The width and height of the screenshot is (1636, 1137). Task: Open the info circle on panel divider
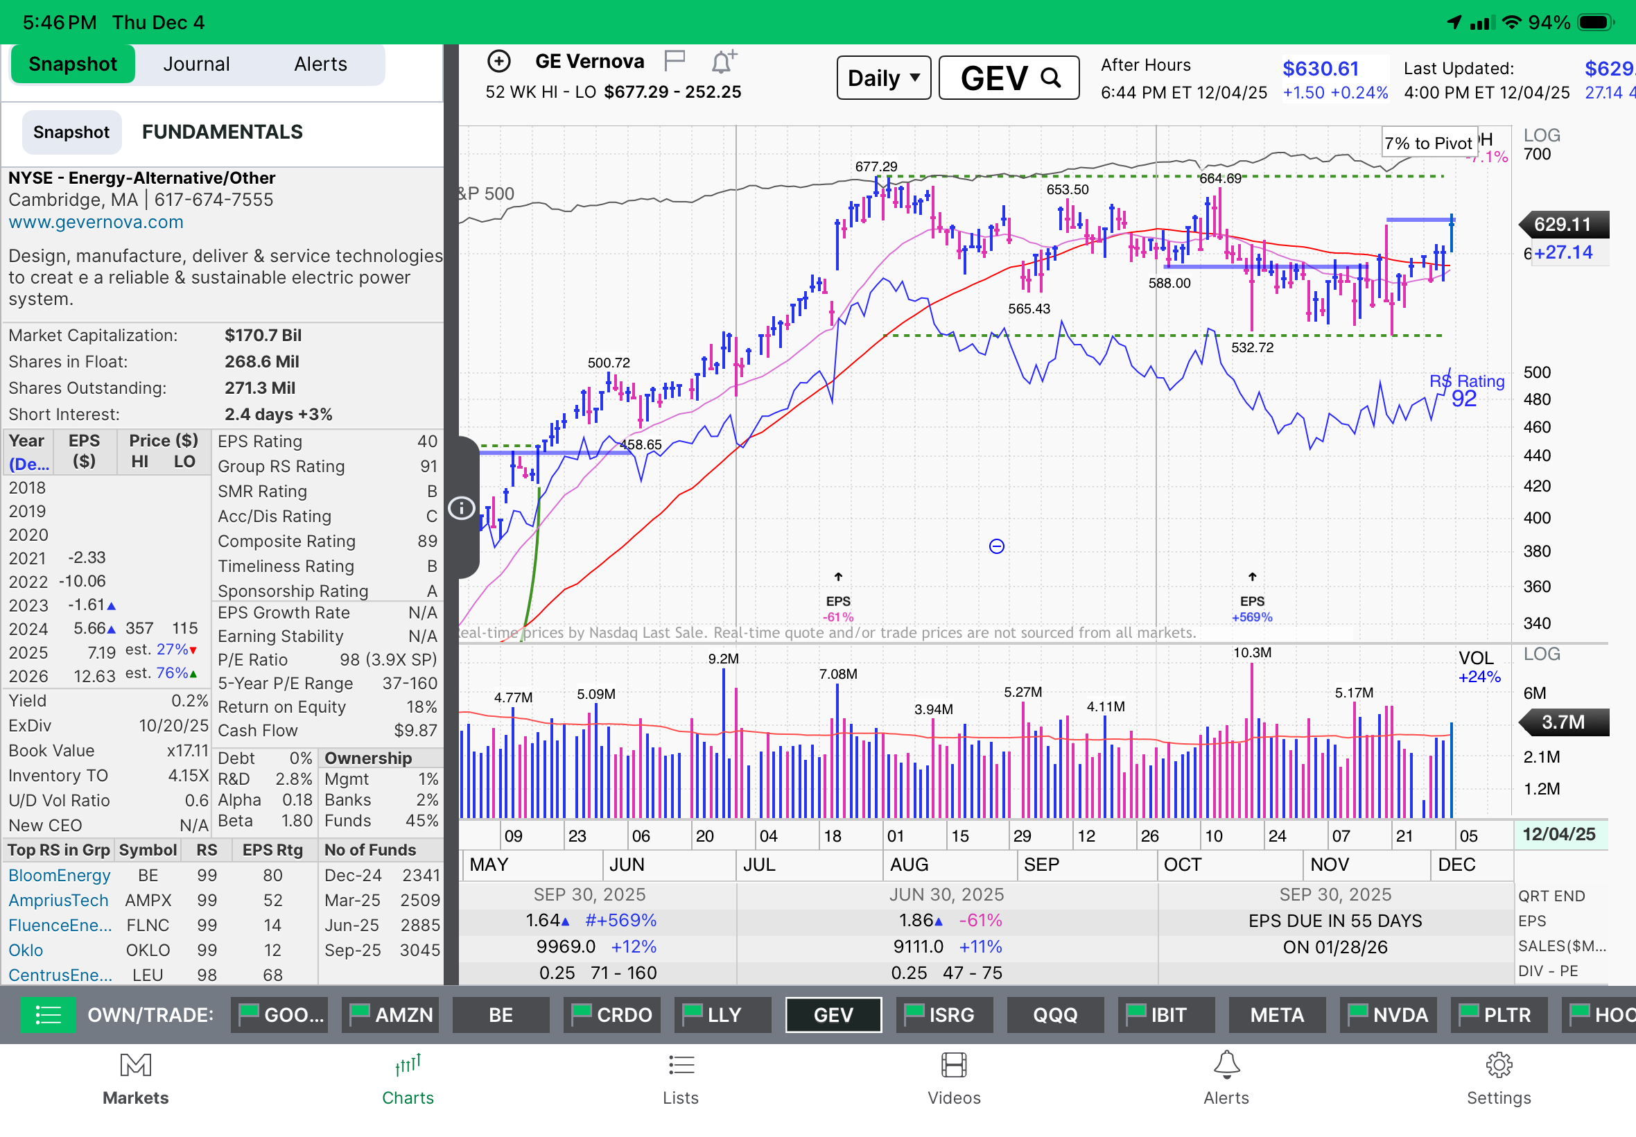click(462, 508)
